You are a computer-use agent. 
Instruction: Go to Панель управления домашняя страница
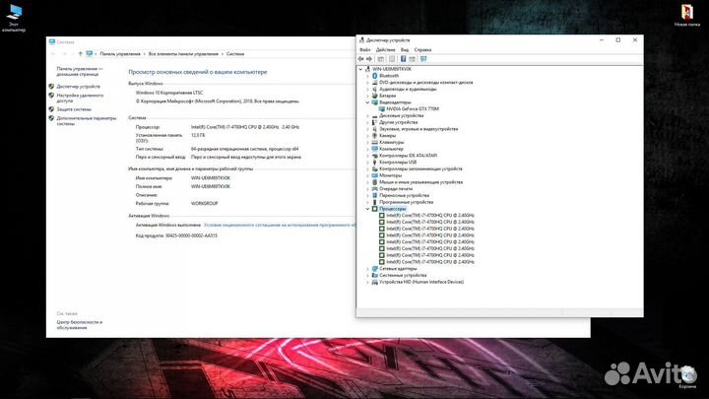point(80,72)
